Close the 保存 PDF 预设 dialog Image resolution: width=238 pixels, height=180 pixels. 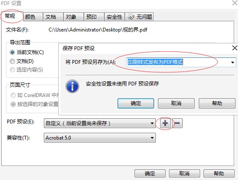pyautogui.click(x=235, y=48)
